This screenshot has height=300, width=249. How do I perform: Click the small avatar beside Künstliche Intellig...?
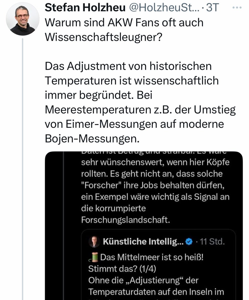(x=94, y=242)
